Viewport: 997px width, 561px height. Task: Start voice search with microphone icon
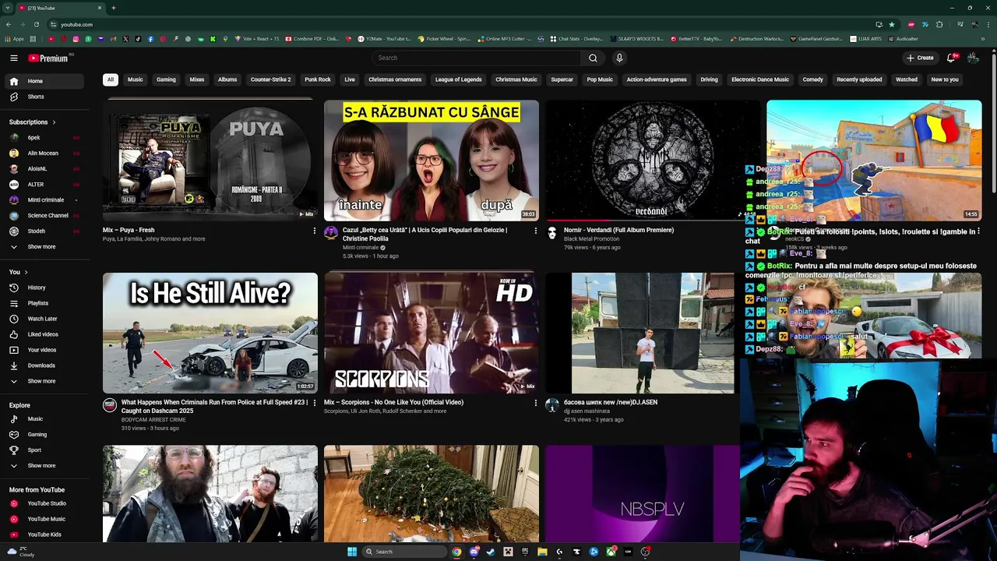619,58
